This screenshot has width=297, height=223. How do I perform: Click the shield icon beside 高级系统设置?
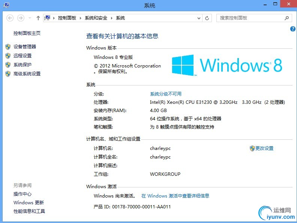click(x=8, y=74)
